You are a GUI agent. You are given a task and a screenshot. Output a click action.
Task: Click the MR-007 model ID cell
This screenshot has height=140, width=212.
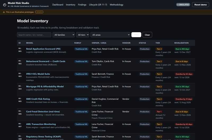click(x=20, y=125)
